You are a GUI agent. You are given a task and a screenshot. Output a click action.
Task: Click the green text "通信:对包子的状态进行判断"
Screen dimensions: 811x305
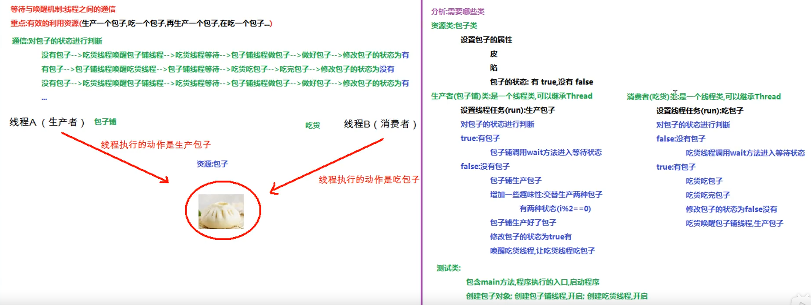57,41
